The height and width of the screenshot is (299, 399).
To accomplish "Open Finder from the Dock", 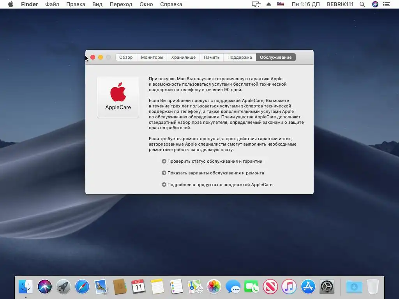I will click(x=26, y=287).
